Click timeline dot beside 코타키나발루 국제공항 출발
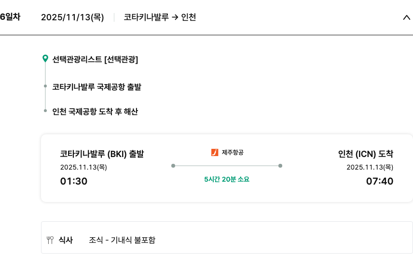413x273 pixels. click(x=45, y=87)
